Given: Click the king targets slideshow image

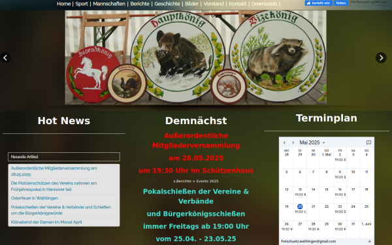Looking at the screenshot, I should pyautogui.click(x=196, y=57).
